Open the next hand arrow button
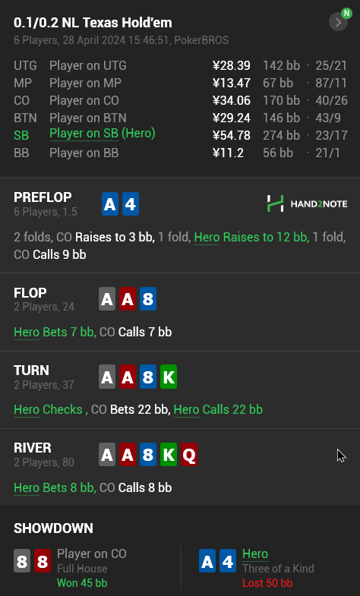 [337, 23]
